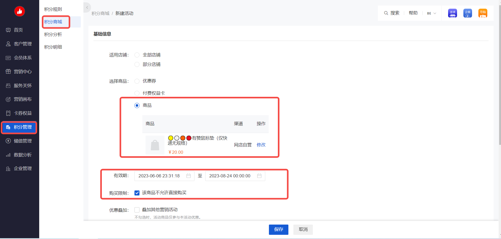
Task: Open calendar icon for start date
Action: [188, 176]
